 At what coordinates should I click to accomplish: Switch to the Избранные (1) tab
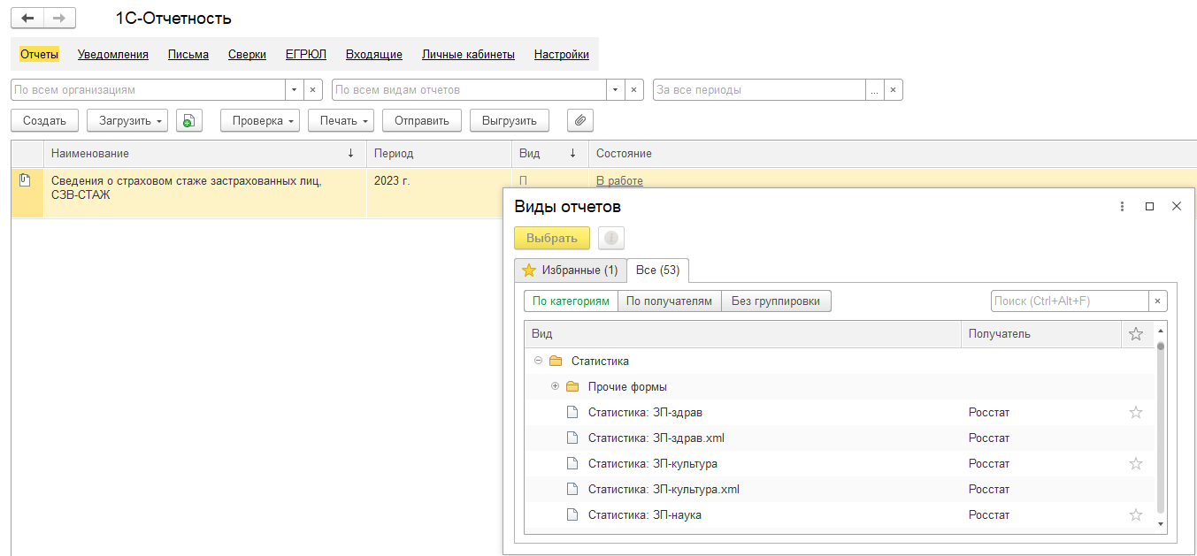571,270
